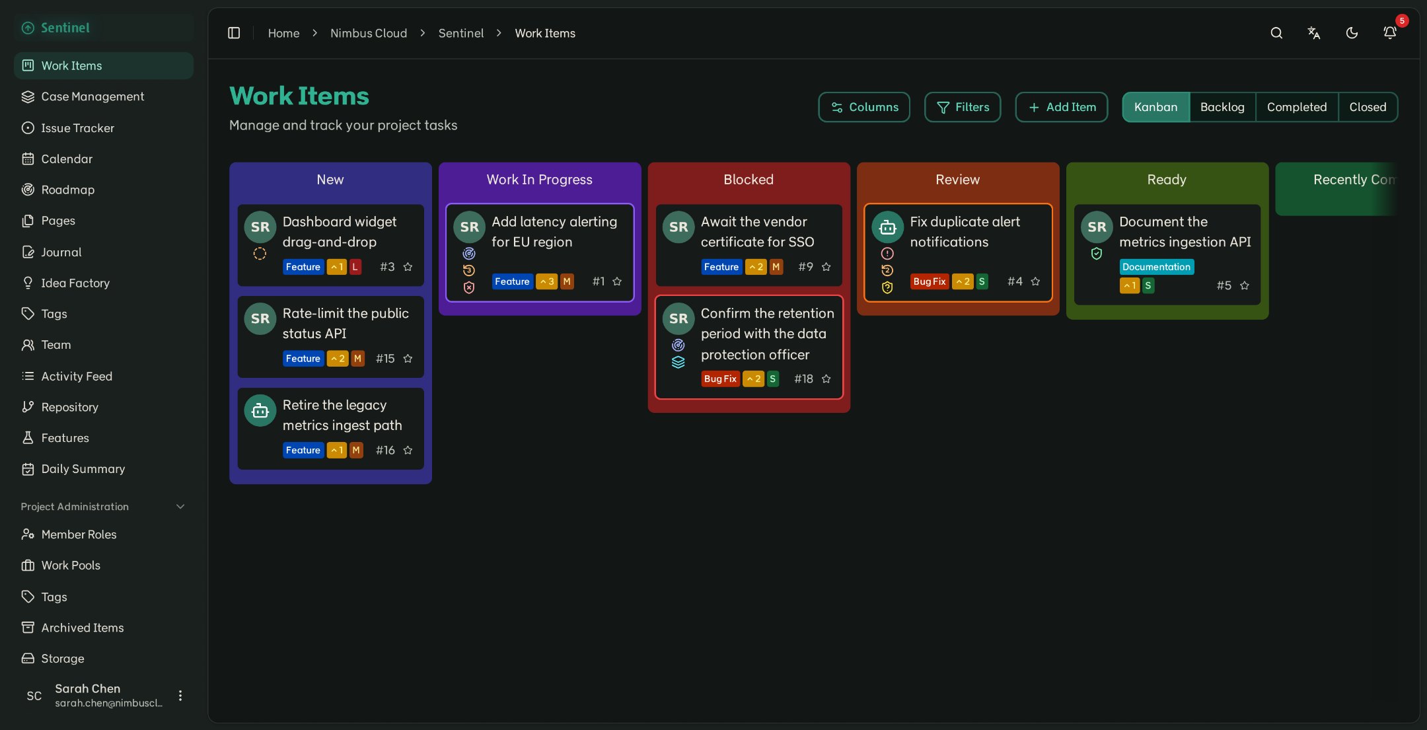Open the Filters menu
Screen dimensions: 1427x730
tap(963, 107)
